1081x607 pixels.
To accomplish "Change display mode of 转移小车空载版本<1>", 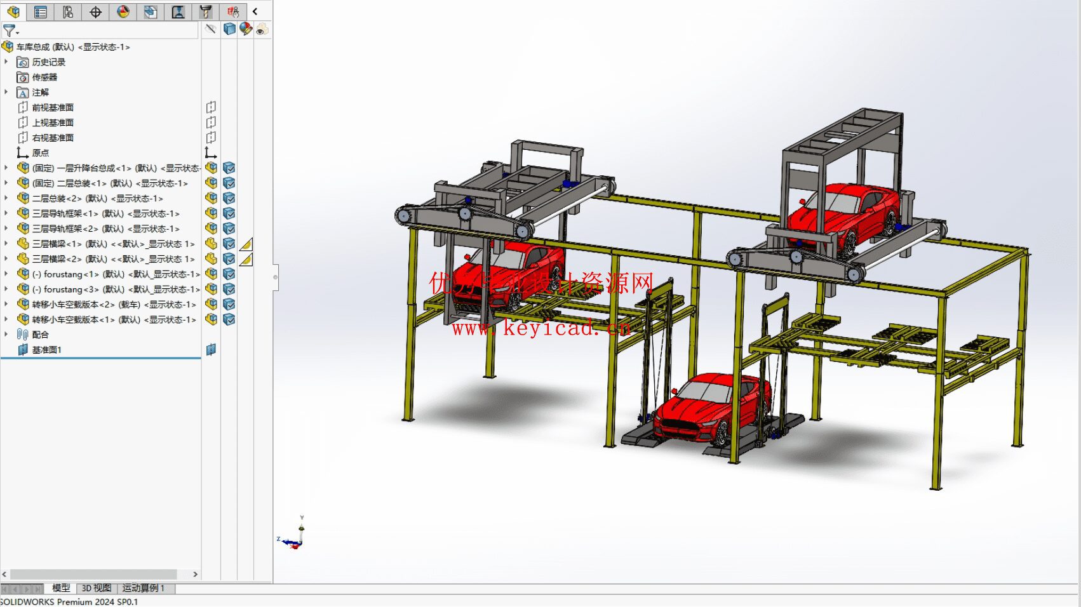I will 229,319.
